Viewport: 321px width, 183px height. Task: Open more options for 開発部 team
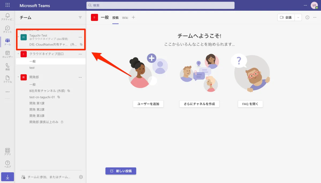tap(80, 77)
